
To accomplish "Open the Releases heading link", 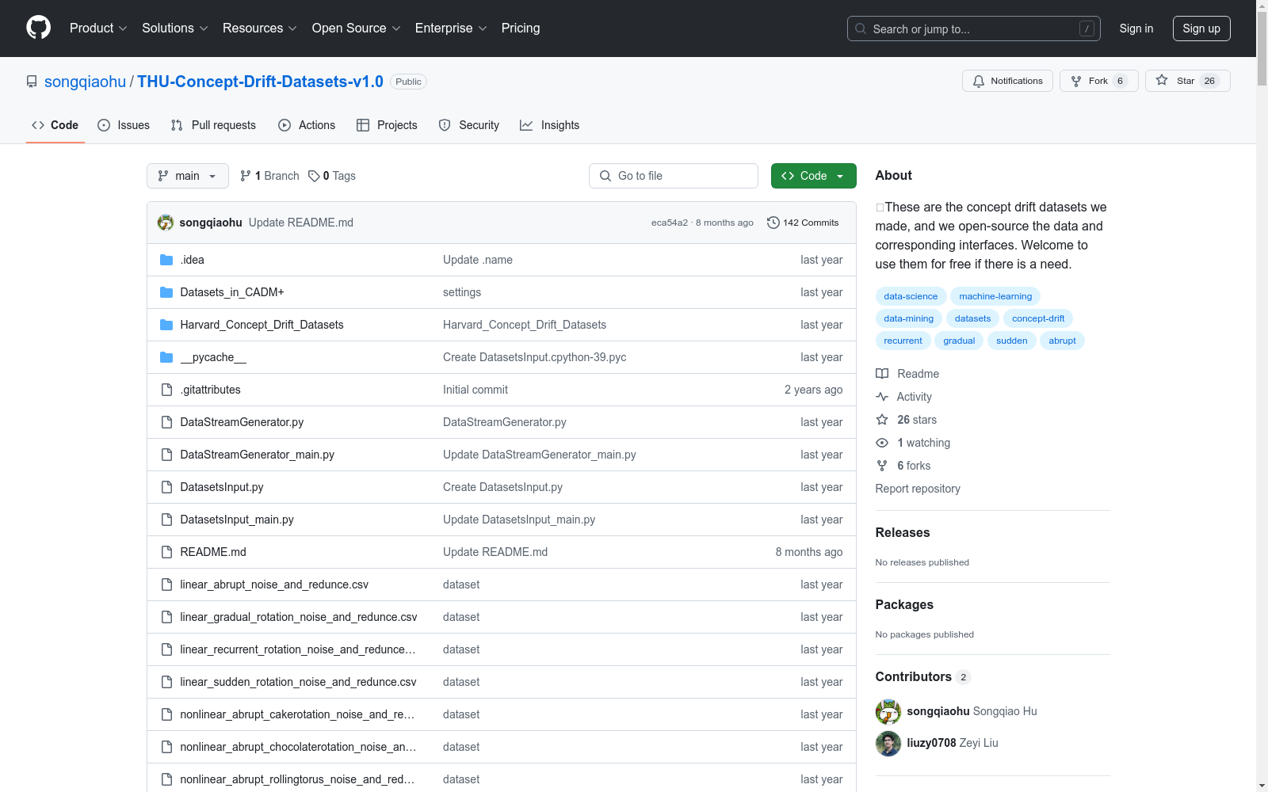I will 903,532.
